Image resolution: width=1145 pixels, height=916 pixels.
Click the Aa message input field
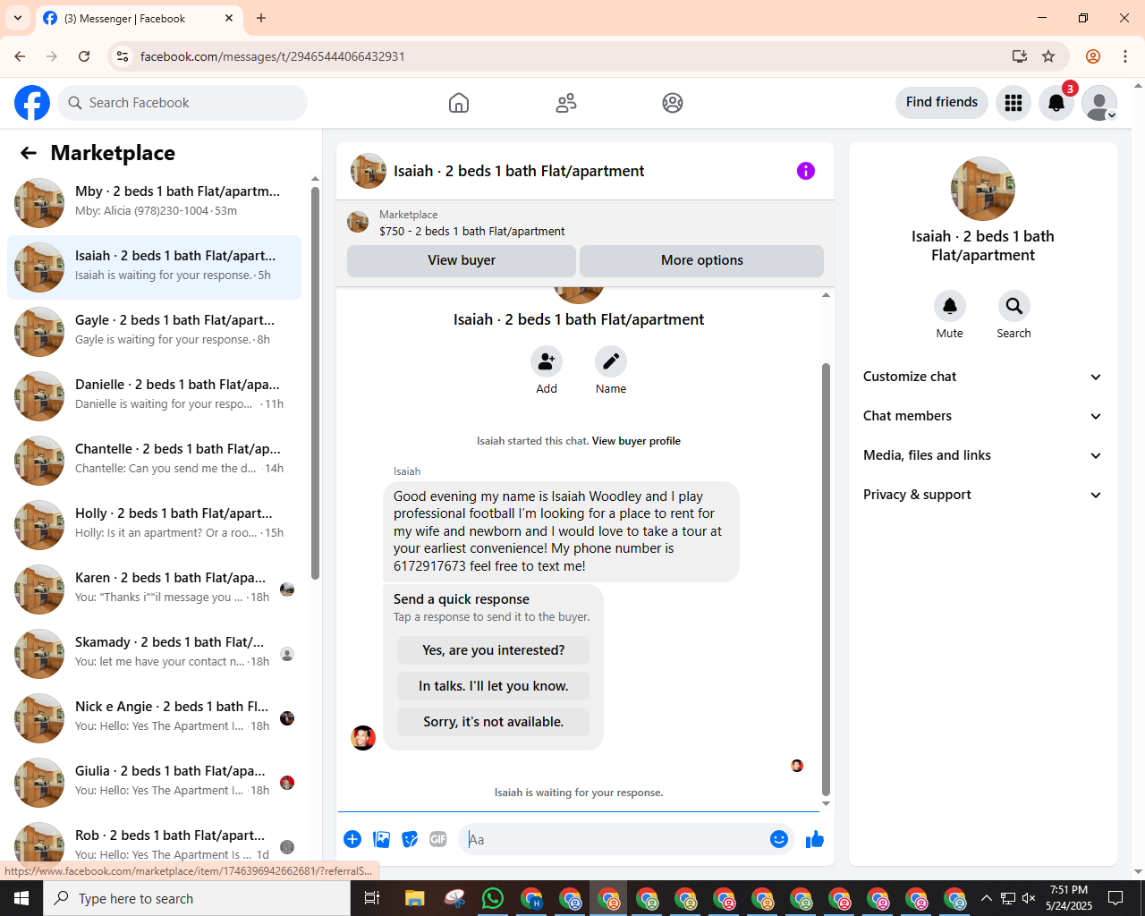click(613, 839)
